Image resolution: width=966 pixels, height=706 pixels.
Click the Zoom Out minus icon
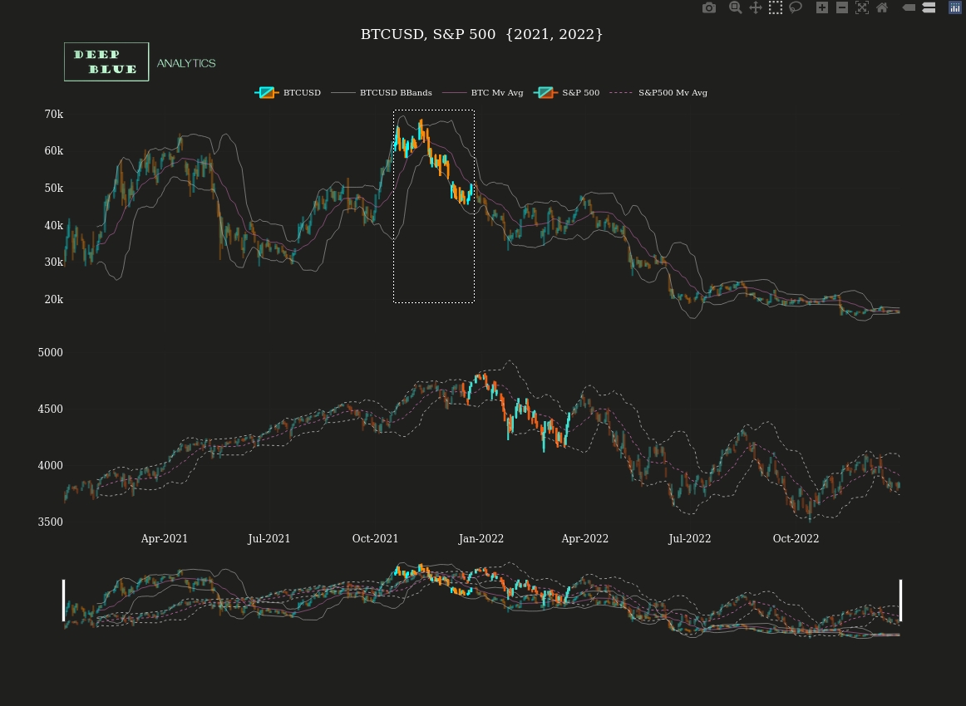point(842,7)
